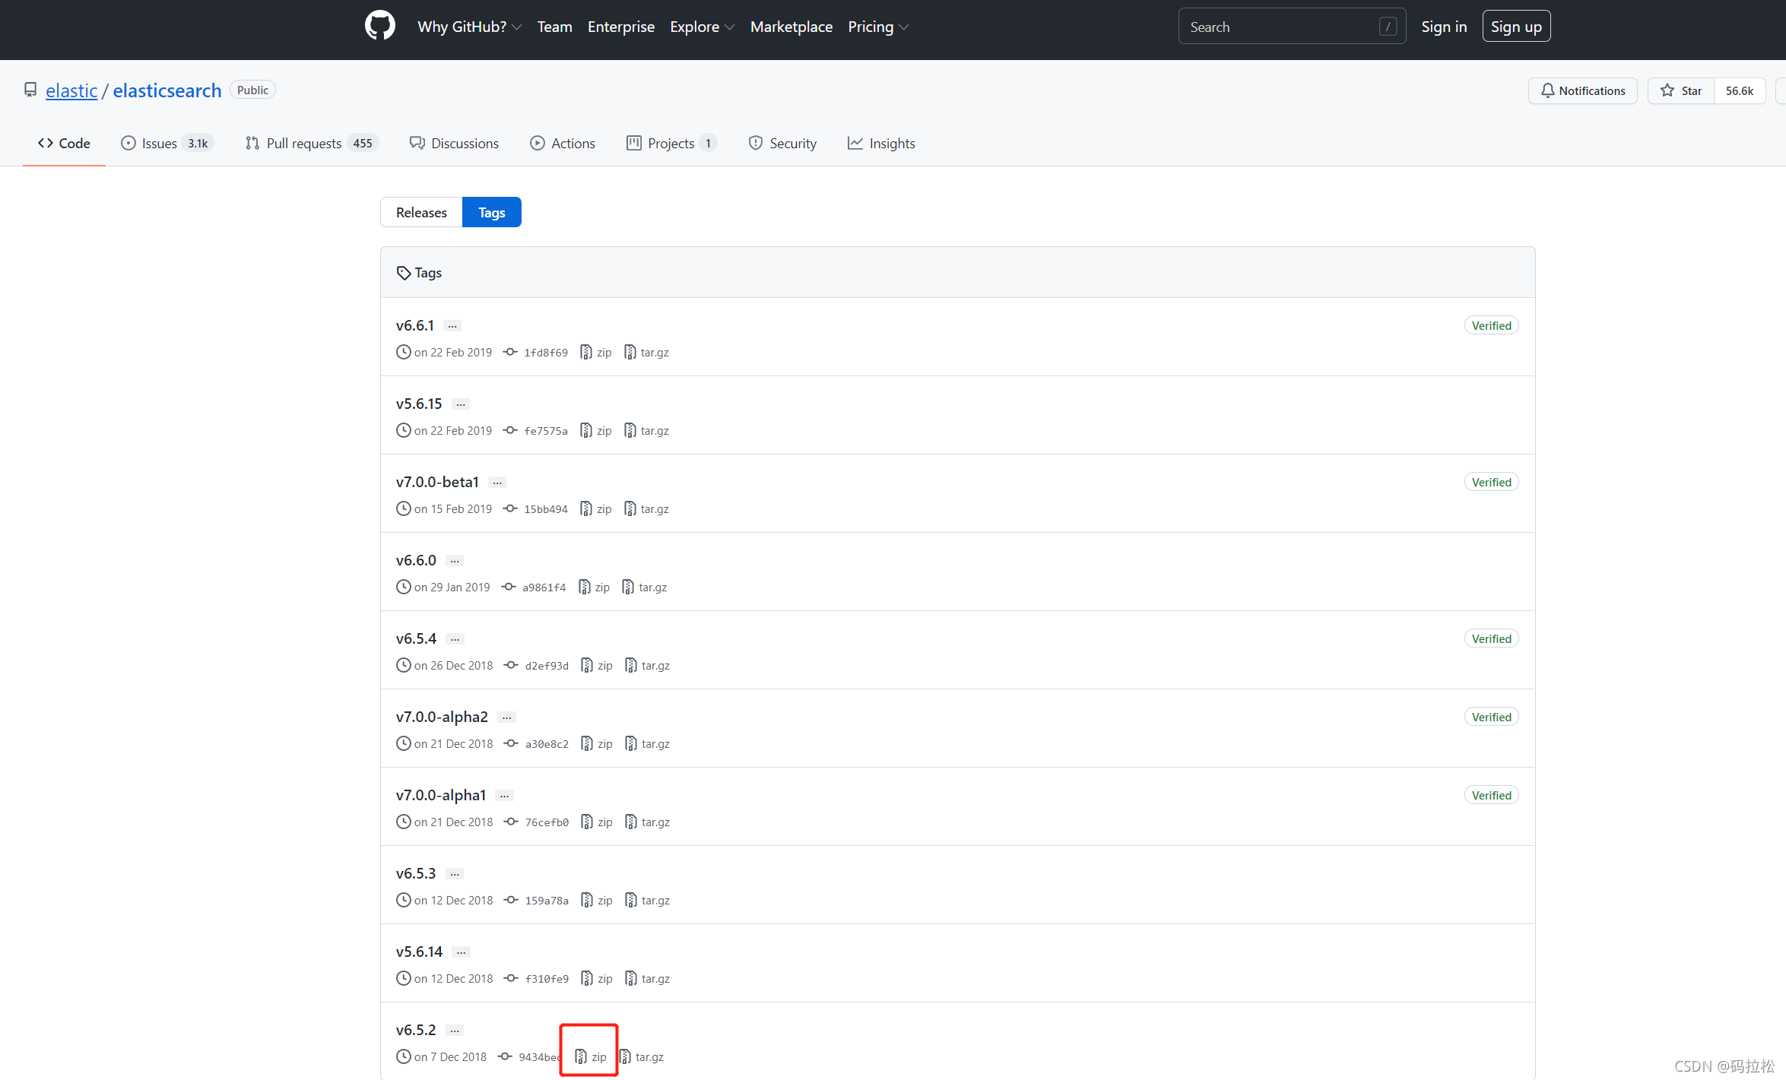The width and height of the screenshot is (1786, 1080).
Task: Open the Projects tab
Action: tap(671, 143)
